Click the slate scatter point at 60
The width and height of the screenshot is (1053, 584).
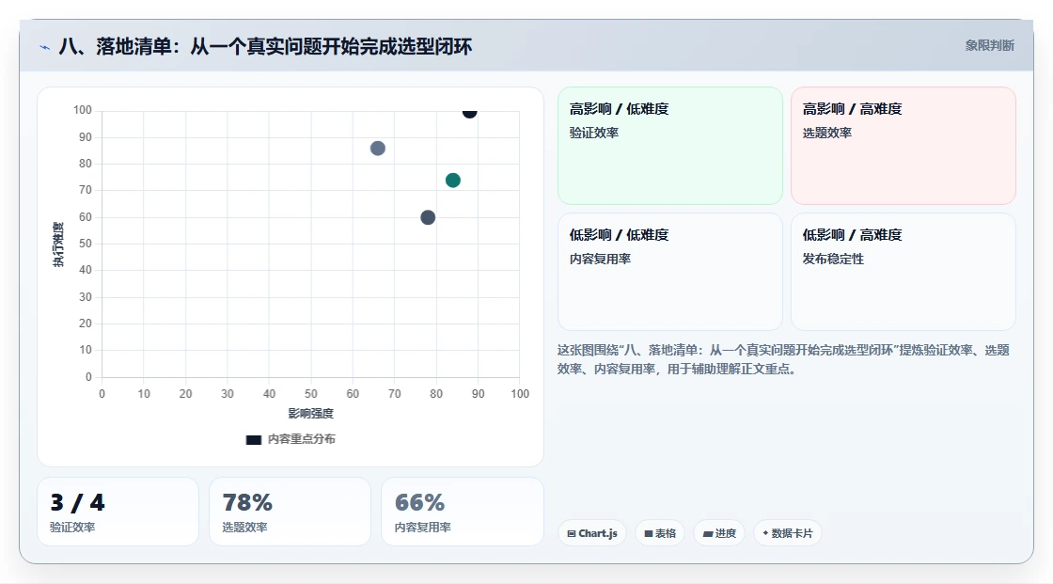[428, 218]
